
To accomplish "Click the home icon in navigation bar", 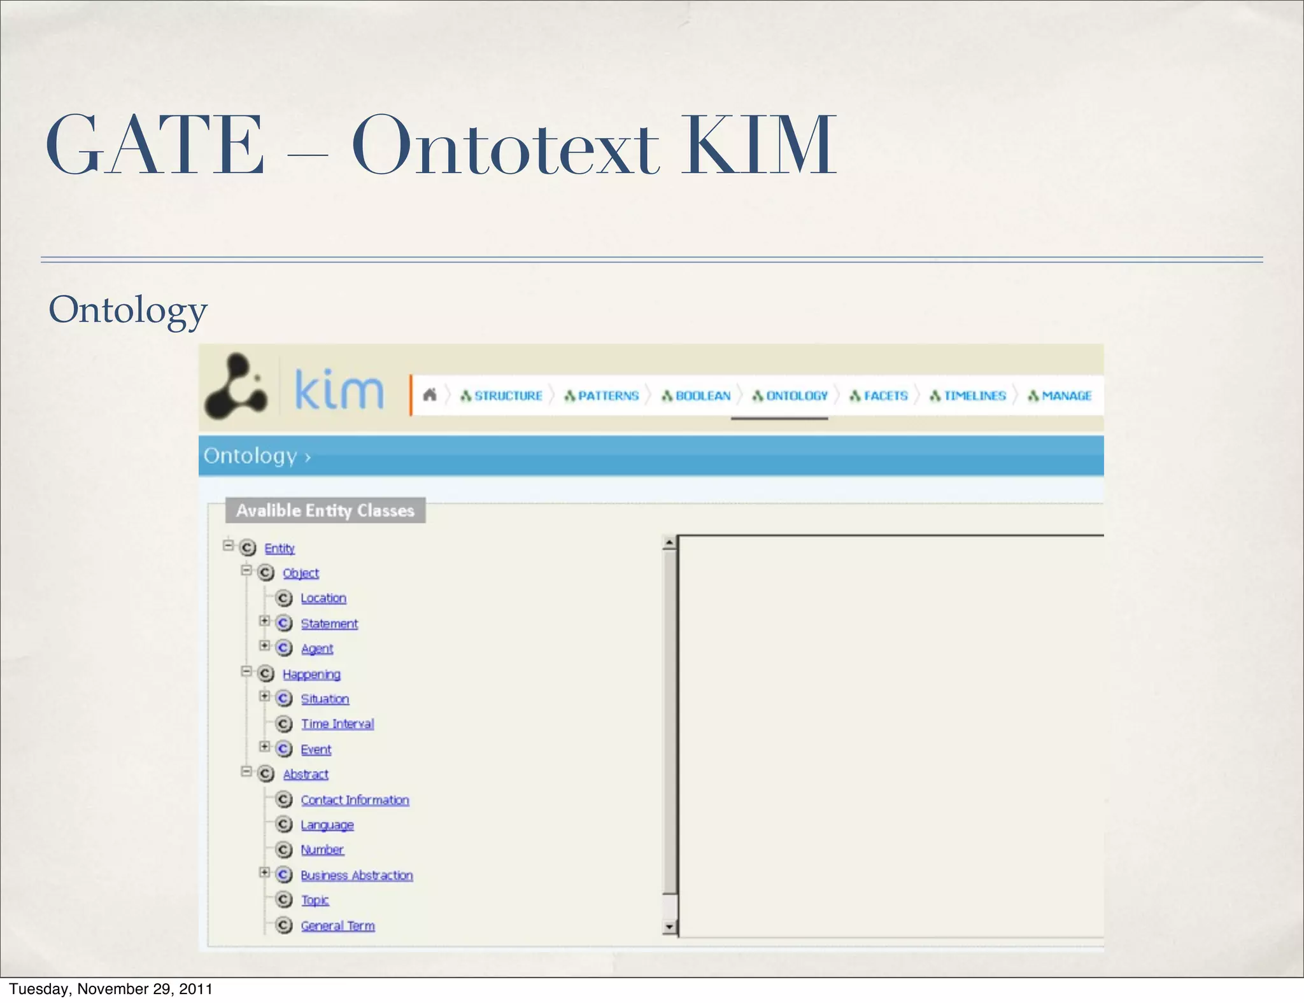I will 430,395.
